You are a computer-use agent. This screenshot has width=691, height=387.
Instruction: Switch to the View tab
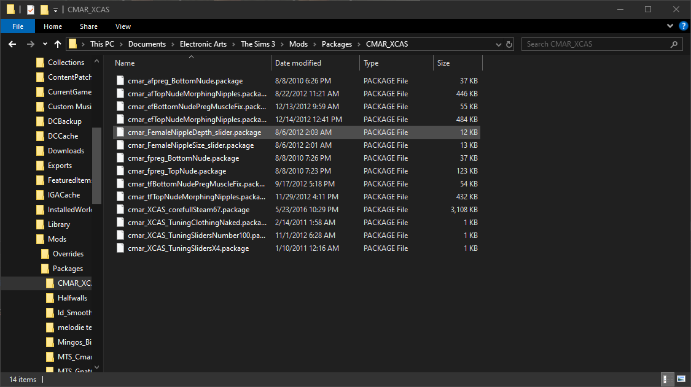pyautogui.click(x=123, y=26)
